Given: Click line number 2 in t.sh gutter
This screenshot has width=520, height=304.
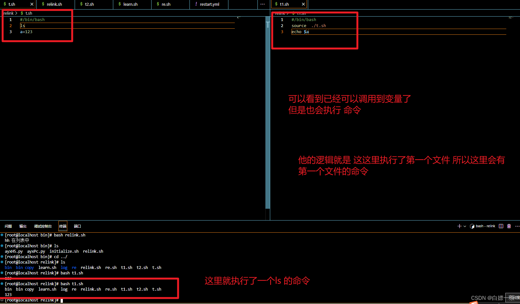Looking at the screenshot, I should 11,26.
